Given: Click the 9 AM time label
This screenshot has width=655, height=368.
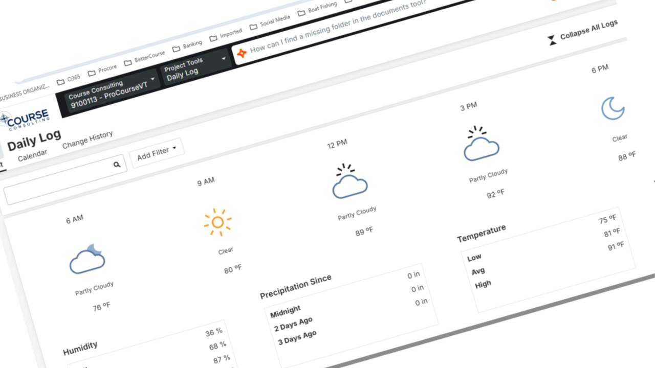Looking at the screenshot, I should pyautogui.click(x=206, y=182).
